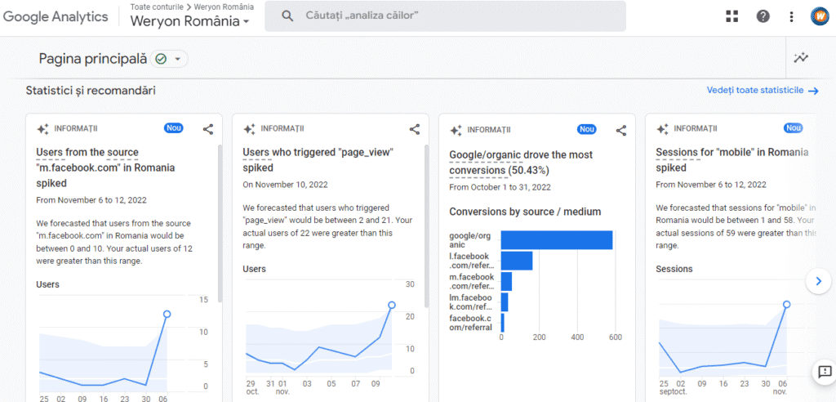The image size is (836, 402).
Task: Click text From October 1 to 31, 2022
Action: pos(500,187)
